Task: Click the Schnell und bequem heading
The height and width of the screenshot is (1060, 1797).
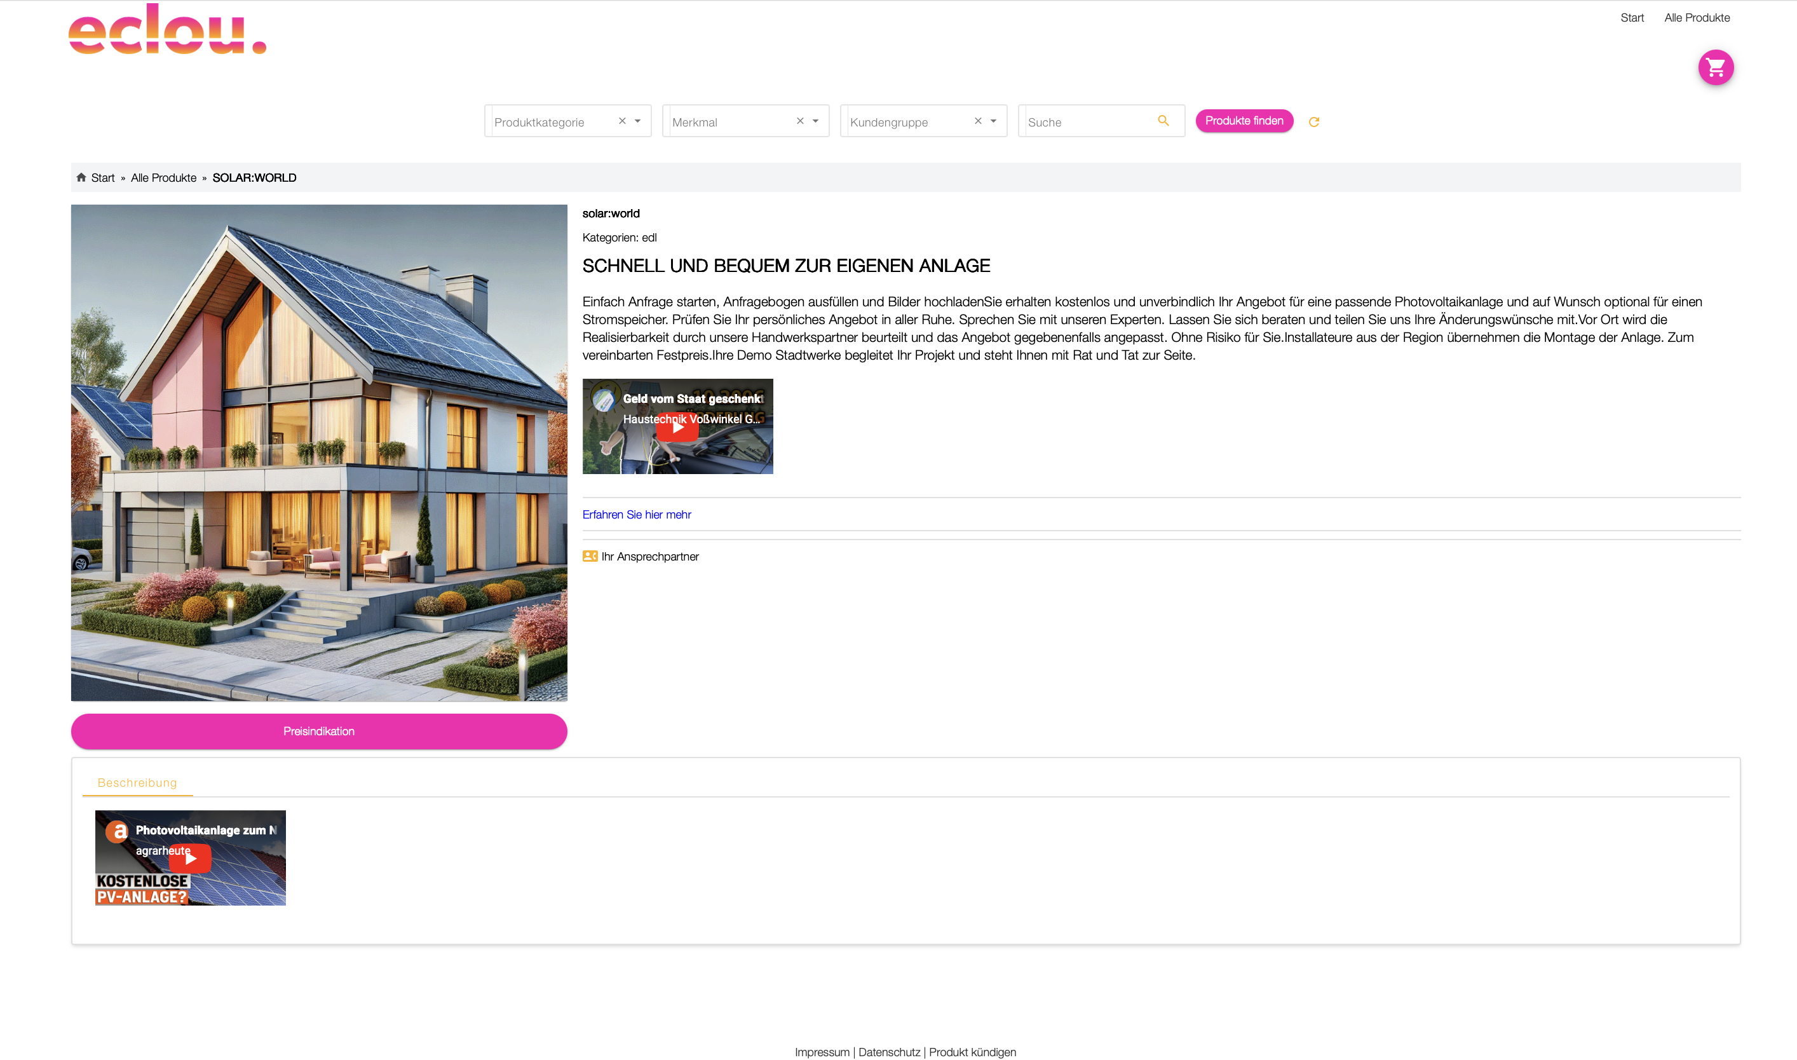Action: click(x=785, y=266)
